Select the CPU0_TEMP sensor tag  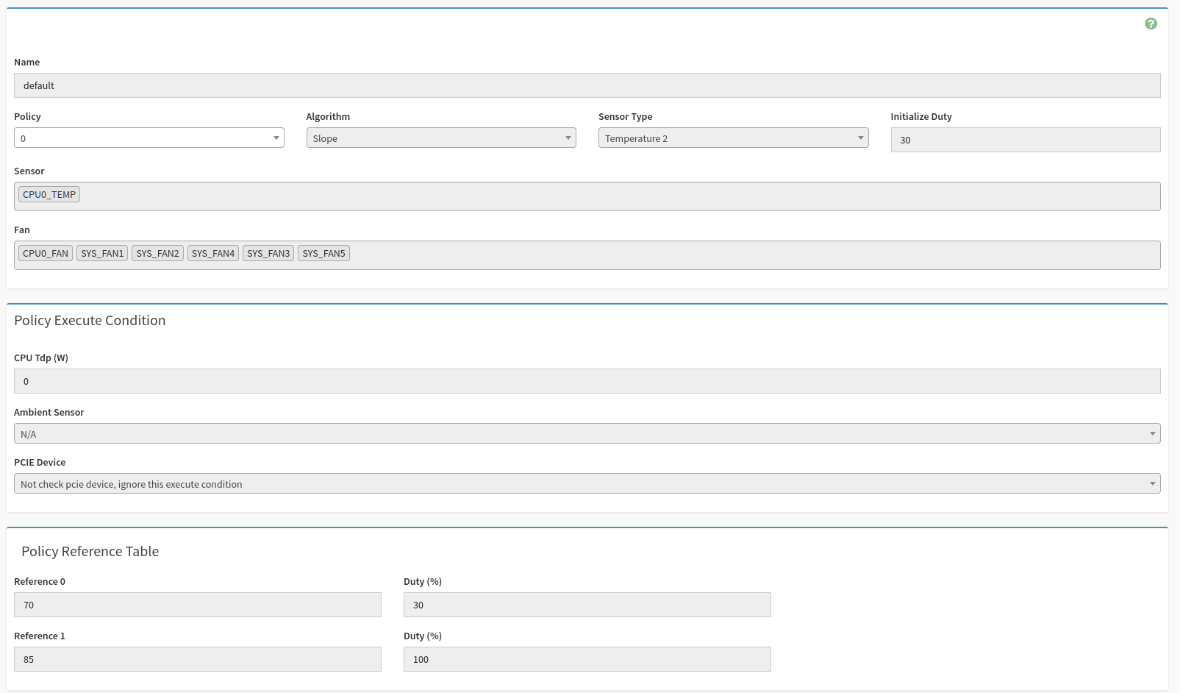49,194
